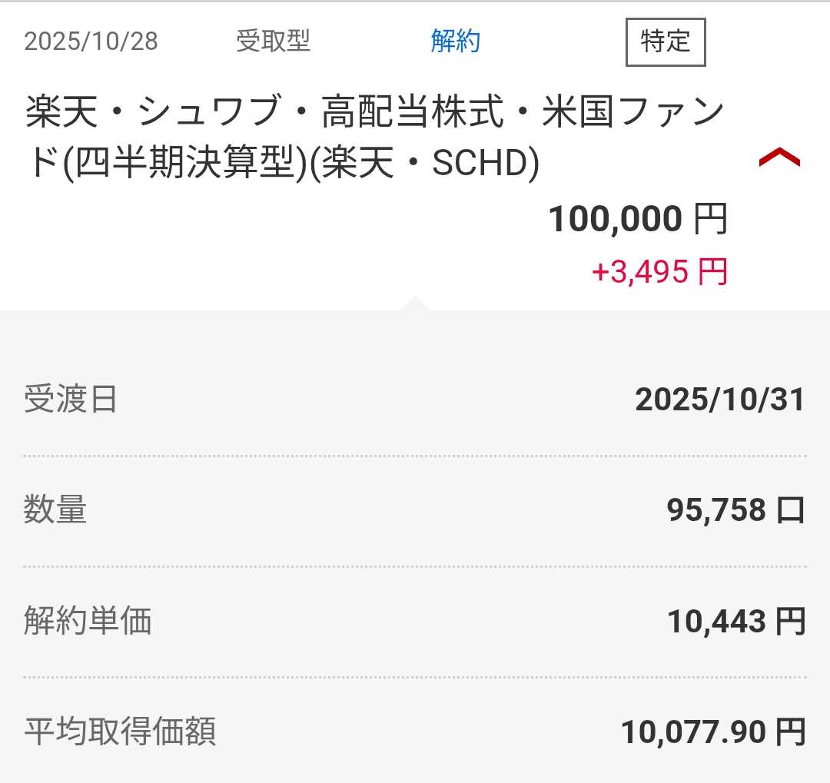Click the +3,495 円 profit figure
The height and width of the screenshot is (783, 830).
click(x=659, y=272)
